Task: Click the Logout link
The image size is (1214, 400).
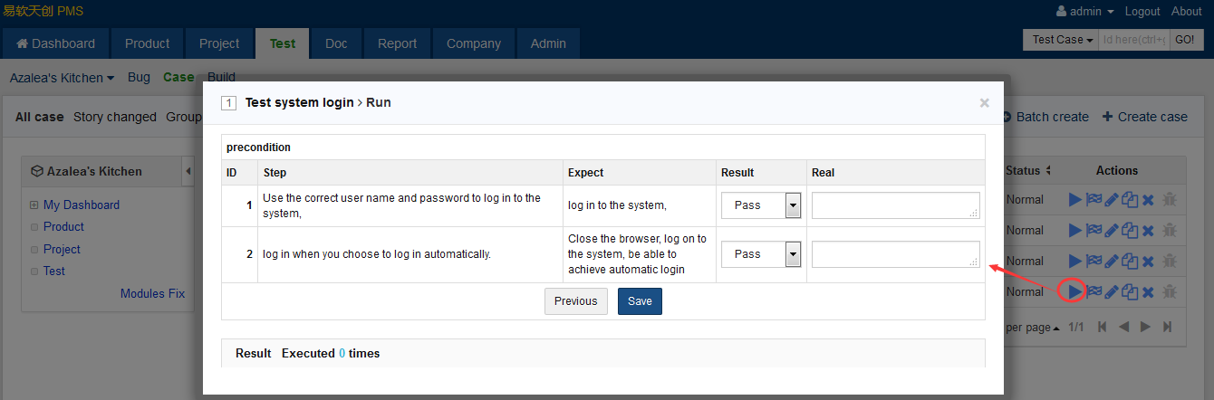Action: coord(1142,12)
